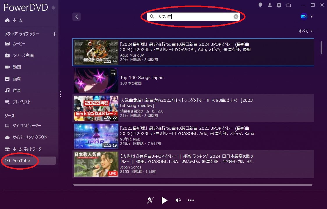Click the channel name Aqua Music JP
Viewport: 327px width, 209px height.
click(x=132, y=55)
